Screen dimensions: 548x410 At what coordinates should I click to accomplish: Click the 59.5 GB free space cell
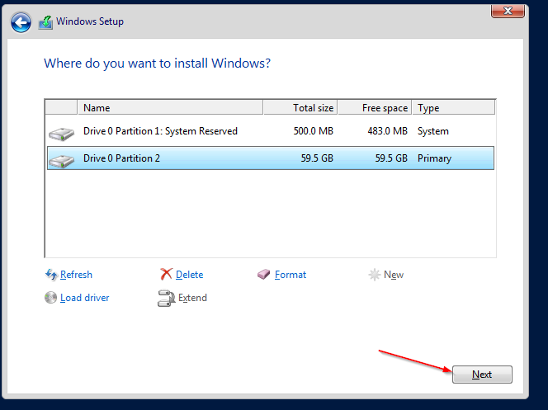point(391,158)
